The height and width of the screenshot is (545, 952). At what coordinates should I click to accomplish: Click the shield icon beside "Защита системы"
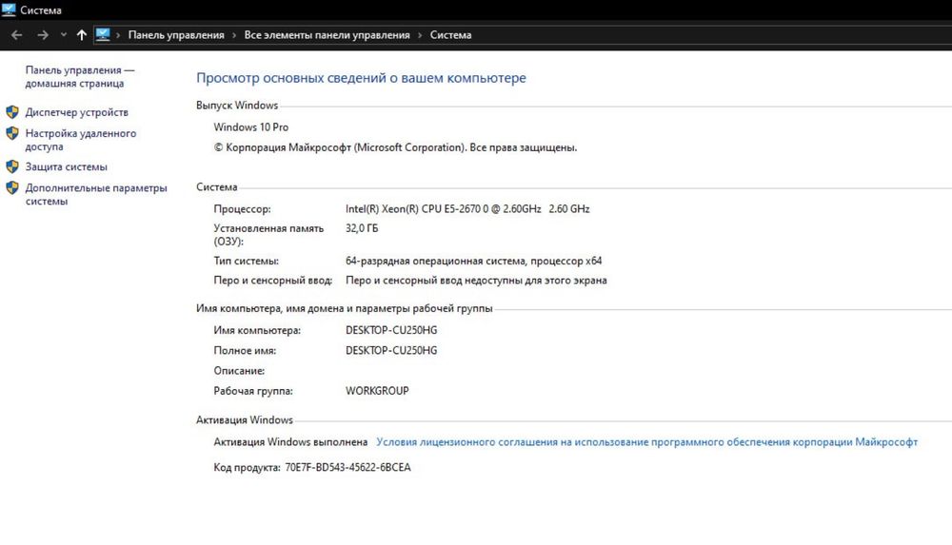[x=12, y=166]
